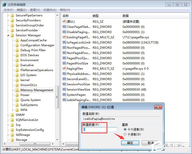Click the 数值数据 value data input field
192x154 pixels.
[100, 129]
